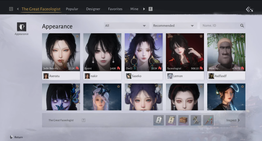Image resolution: width=262 pixels, height=141 pixels.
Task: Switch to the Designer tab
Action: (93, 9)
